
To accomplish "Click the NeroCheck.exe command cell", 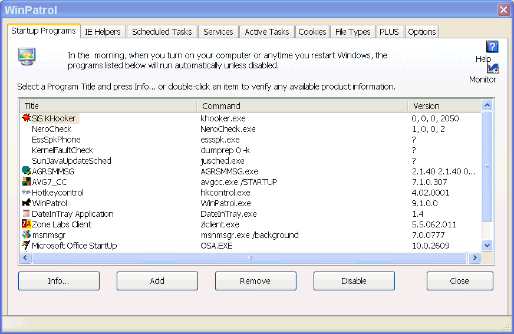I will point(228,129).
